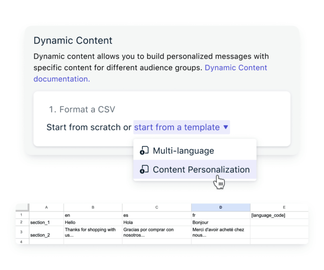Select column A header in spreadsheet
The width and height of the screenshot is (324, 270).
(46, 207)
